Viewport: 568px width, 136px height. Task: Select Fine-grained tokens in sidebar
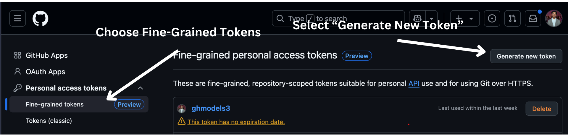point(55,104)
